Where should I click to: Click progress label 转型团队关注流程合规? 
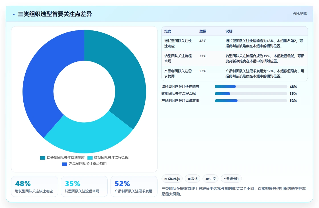(x=179, y=94)
